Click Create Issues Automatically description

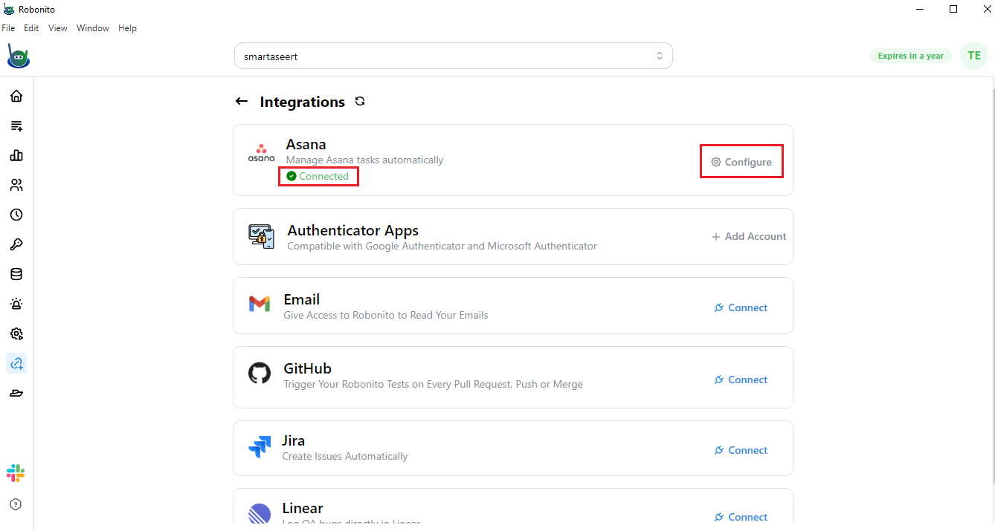345,456
